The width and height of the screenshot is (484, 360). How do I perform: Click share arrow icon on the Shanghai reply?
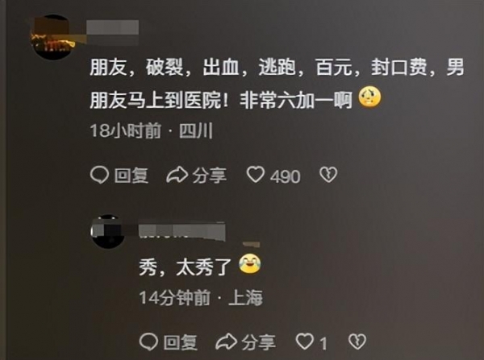point(226,341)
